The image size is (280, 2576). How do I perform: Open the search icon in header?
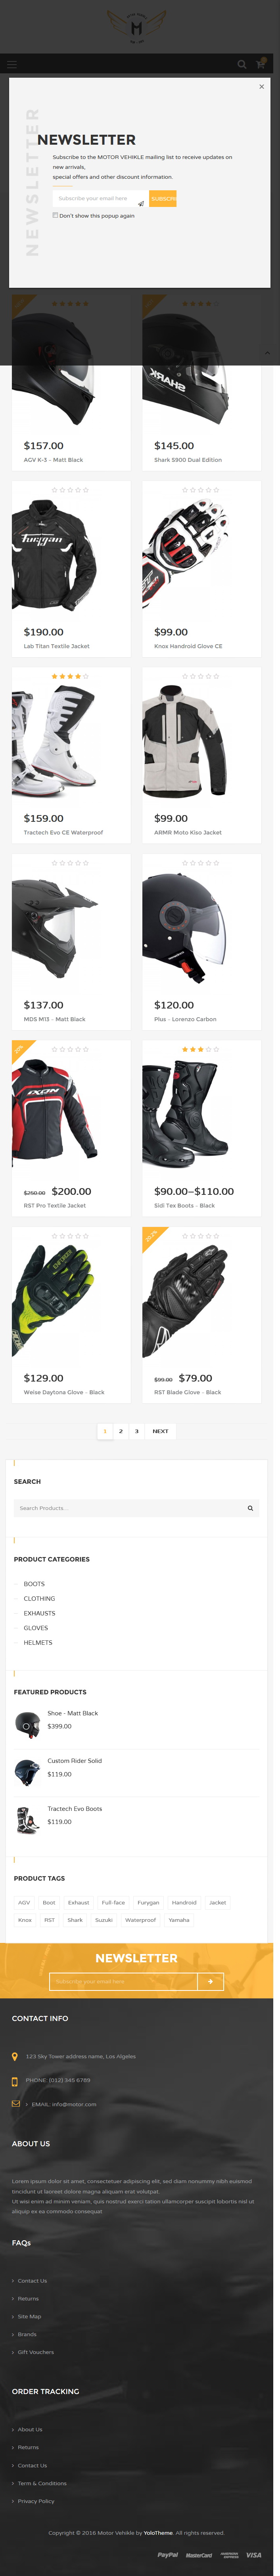pyautogui.click(x=241, y=64)
